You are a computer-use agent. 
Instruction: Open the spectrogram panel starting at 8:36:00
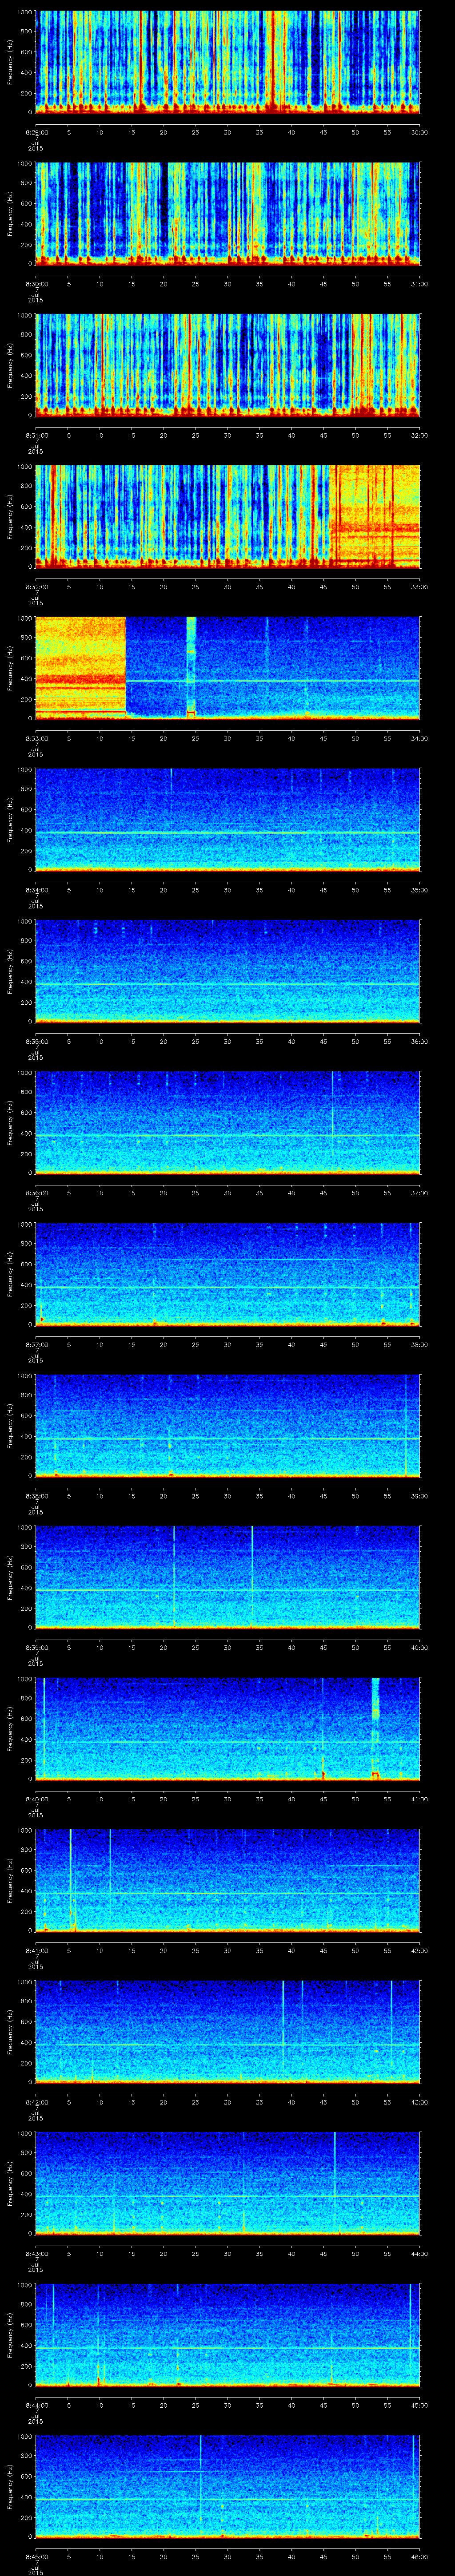click(228, 1122)
